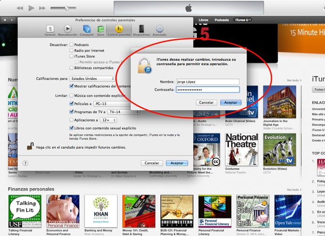Viewport: 325px width, 236px height.
Task: Open The Basics of Credit thumbnail
Action: tap(253, 211)
